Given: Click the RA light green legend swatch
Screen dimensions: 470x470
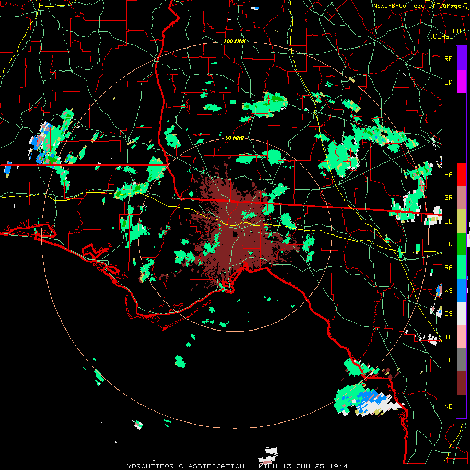Looking at the screenshot, I should pos(461,267).
